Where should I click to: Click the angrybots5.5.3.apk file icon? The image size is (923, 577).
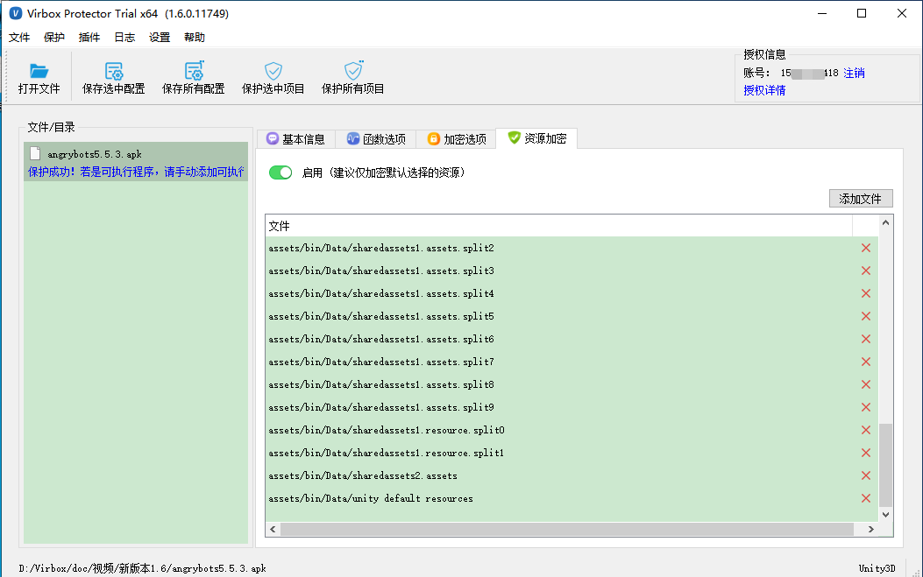tap(35, 153)
